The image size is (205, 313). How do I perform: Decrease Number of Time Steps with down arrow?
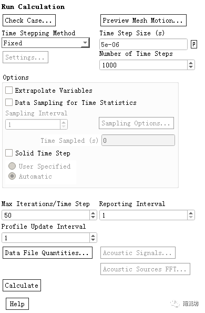191,67
